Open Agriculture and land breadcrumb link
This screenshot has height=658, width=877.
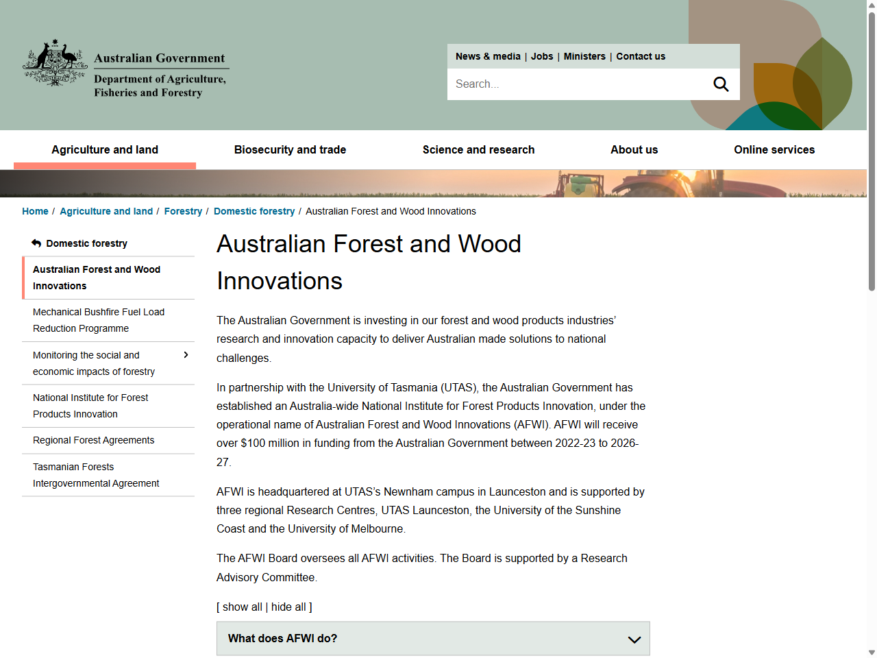pos(106,211)
